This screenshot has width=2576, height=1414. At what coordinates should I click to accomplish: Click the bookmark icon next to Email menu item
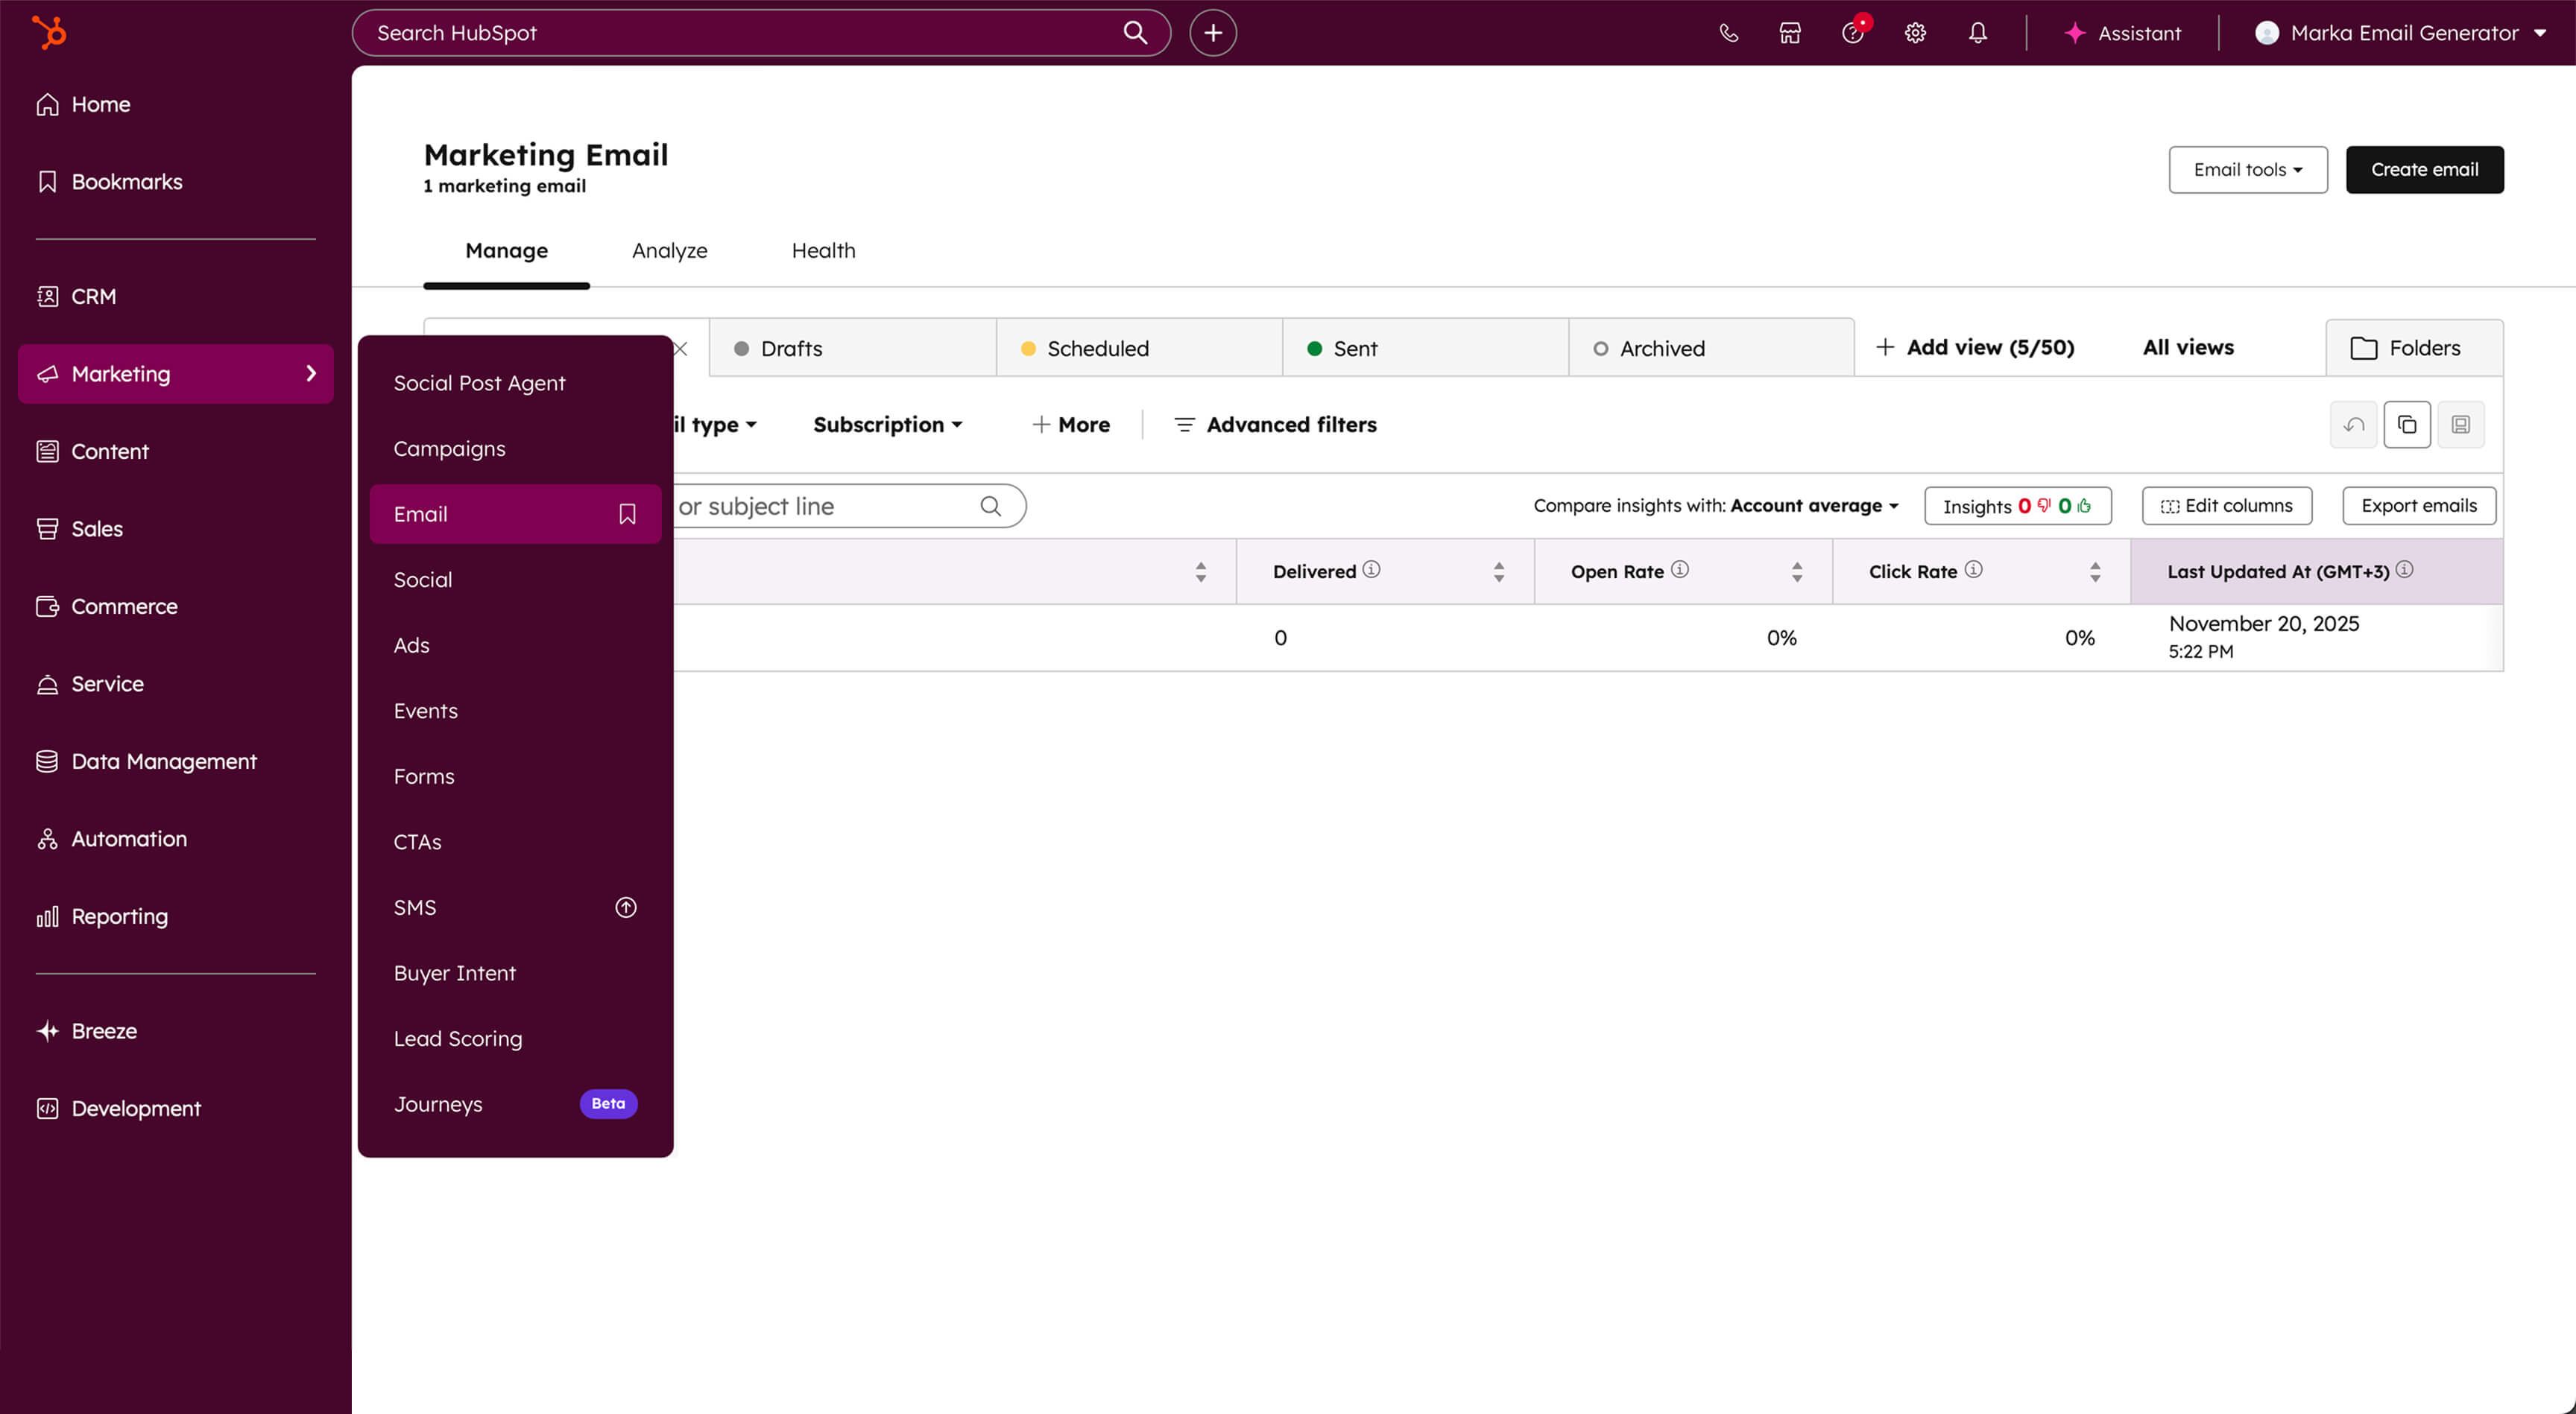(x=627, y=513)
